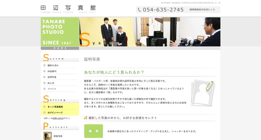
Task: Click the 証明写真 page heading
Action: pyautogui.click(x=92, y=59)
